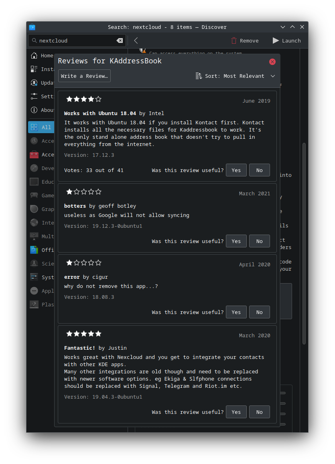335x464 pixels.
Task: Click the 'March 2021' review date
Action: coord(254,194)
